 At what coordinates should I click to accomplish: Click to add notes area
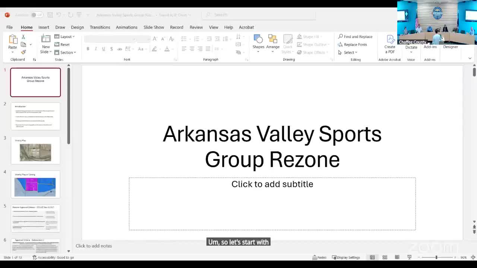tap(94, 246)
